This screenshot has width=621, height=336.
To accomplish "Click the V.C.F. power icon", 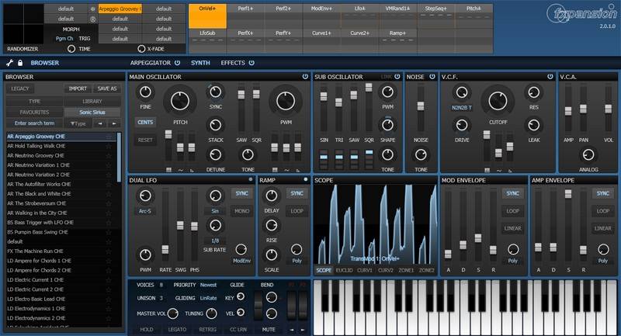I will (550, 77).
